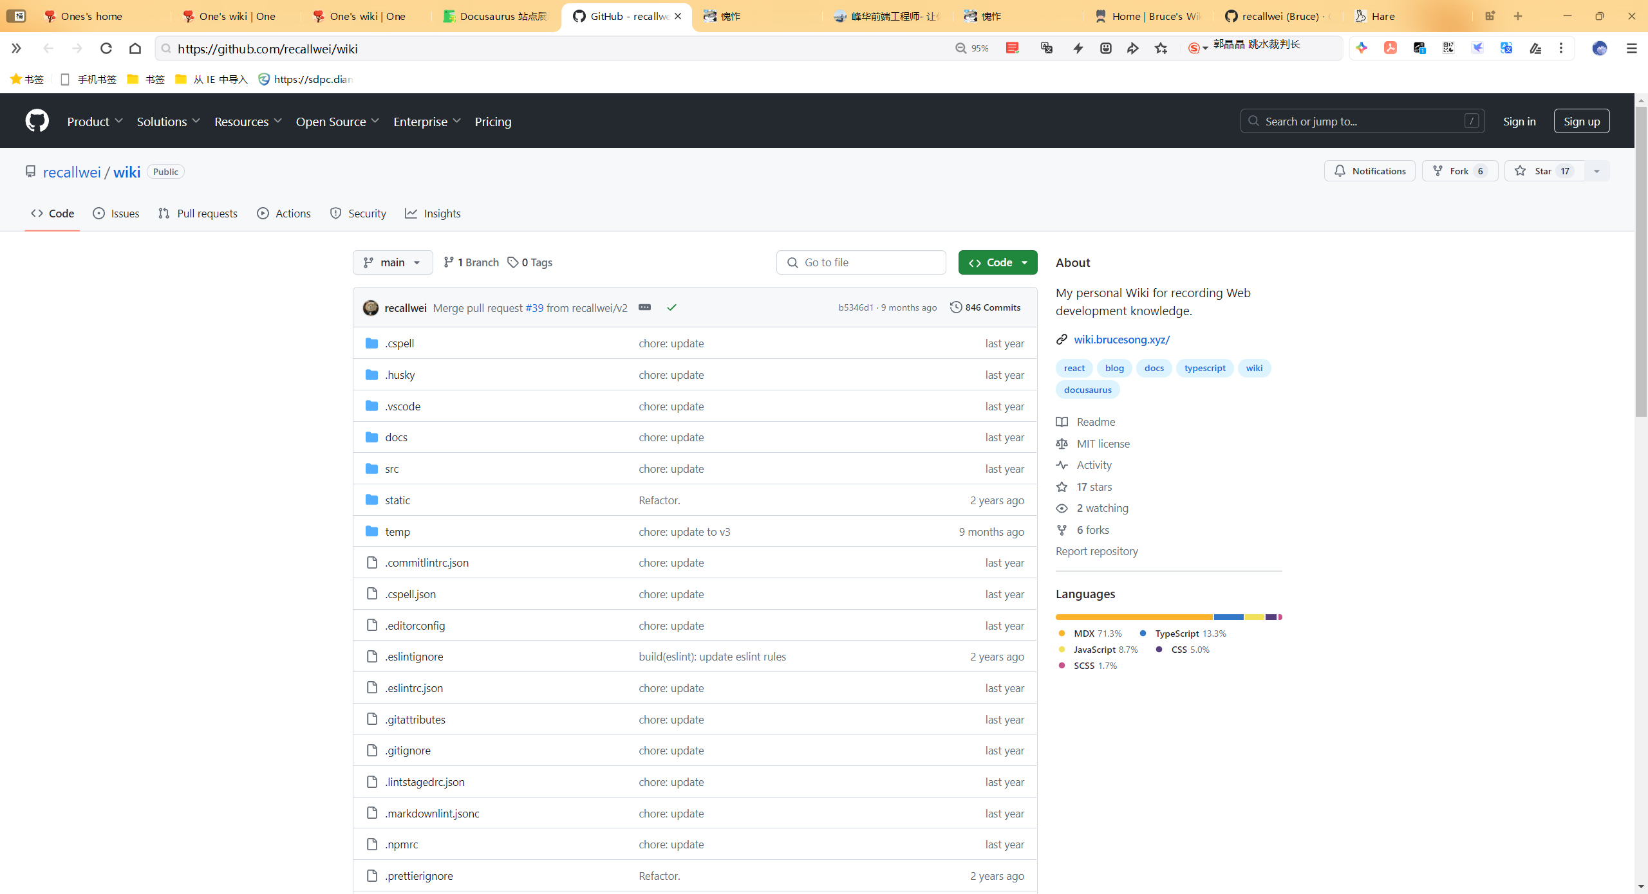Click the Notifications bell button
The height and width of the screenshot is (894, 1648).
1369,171
